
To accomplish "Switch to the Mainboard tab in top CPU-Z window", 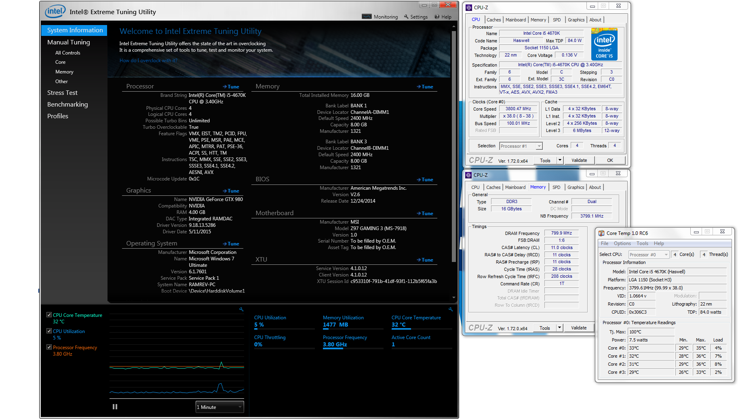I will (515, 20).
